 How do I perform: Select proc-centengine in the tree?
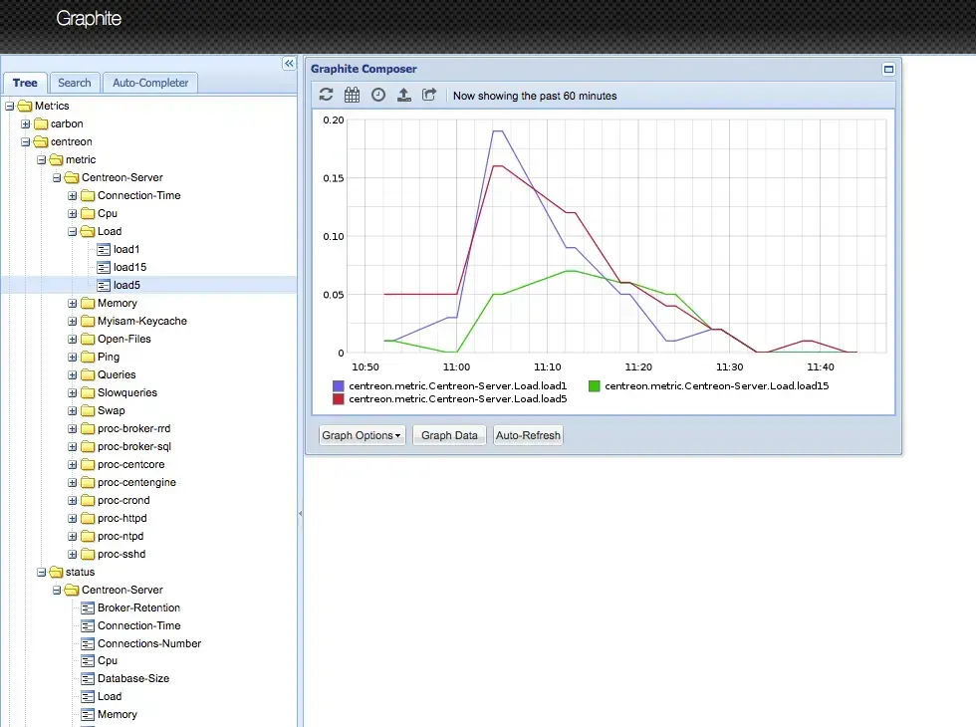click(x=137, y=483)
